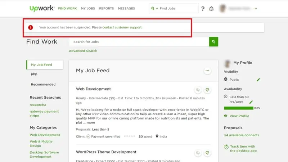Click the My Profile heading
Image resolution: width=288 pixels, height=162 pixels.
[243, 63]
